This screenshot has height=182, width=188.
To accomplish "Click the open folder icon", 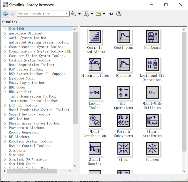I will (98, 14).
